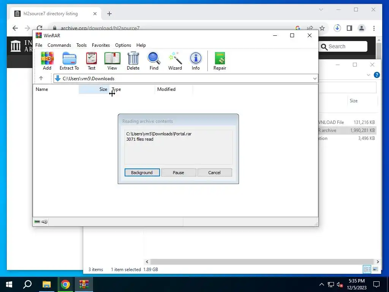Screen dimensions: 389x292
Task: Sort by Size column in WinRAR
Action: (94, 89)
